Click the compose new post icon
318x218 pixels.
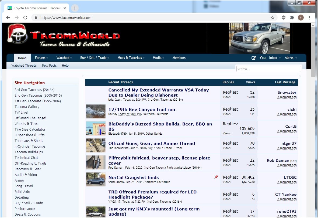click(253, 58)
